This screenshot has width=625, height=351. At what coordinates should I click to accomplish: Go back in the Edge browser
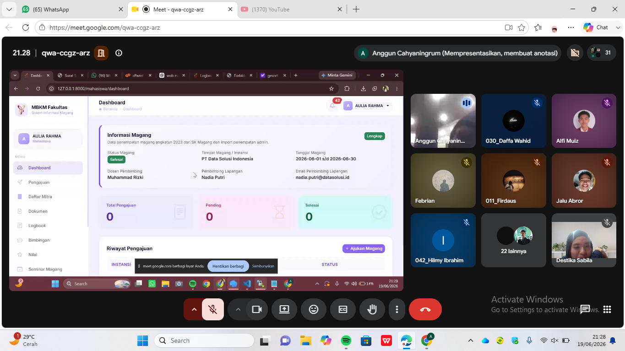point(9,27)
